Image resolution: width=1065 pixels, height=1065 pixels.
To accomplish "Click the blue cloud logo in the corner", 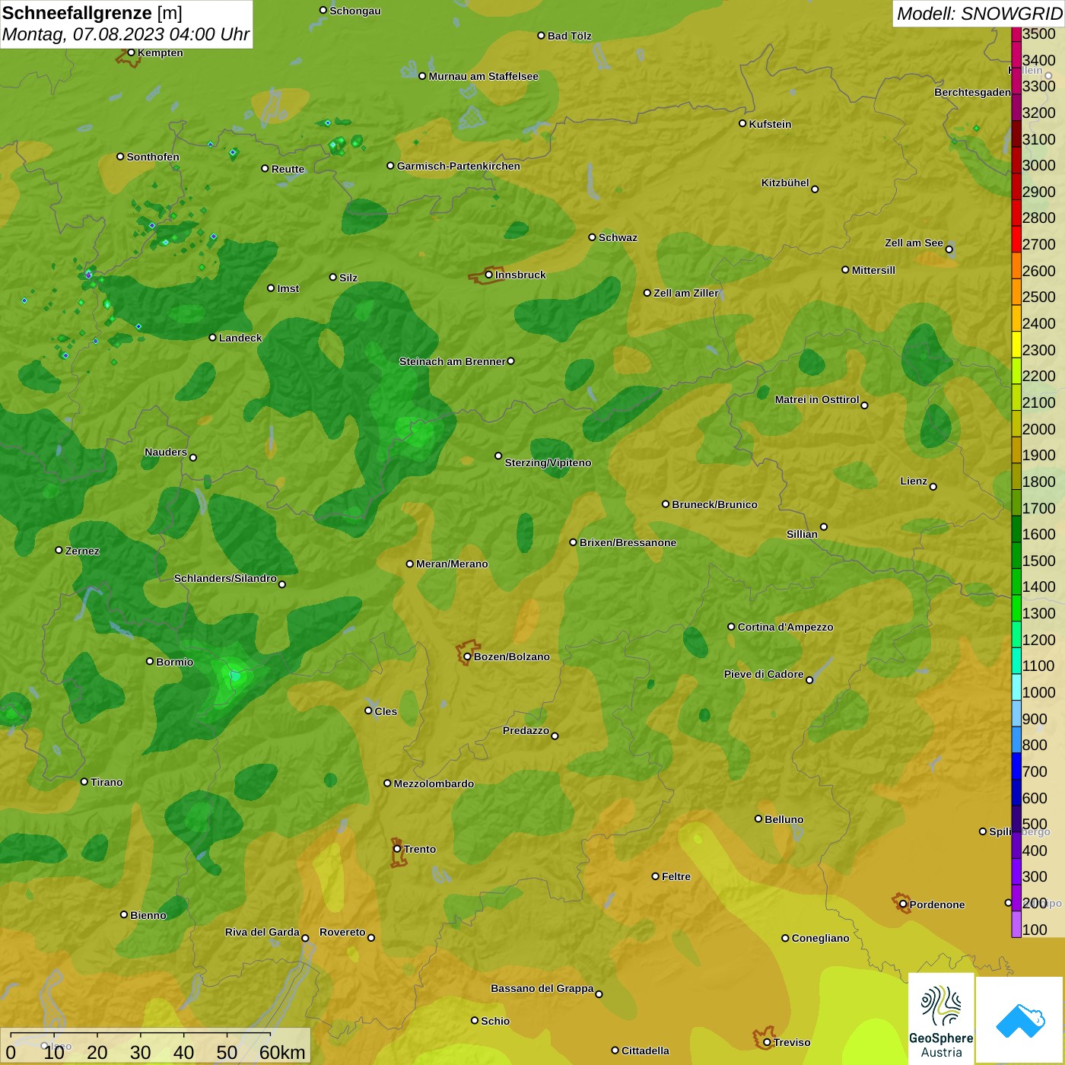I will pyautogui.click(x=1020, y=1021).
